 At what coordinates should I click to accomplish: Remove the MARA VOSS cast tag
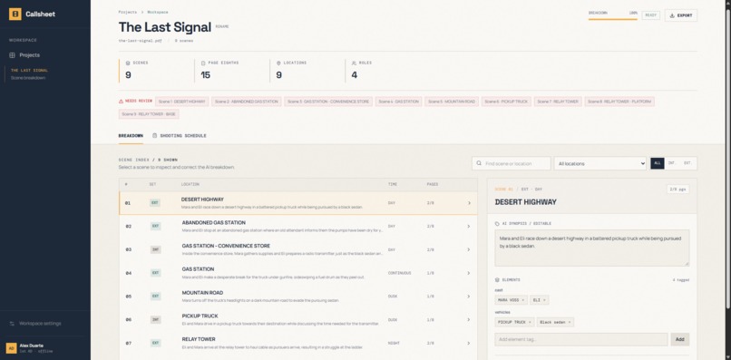pos(522,300)
